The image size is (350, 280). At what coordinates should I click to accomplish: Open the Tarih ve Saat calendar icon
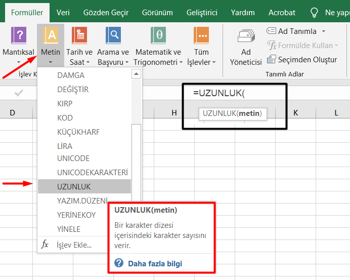pos(79,35)
